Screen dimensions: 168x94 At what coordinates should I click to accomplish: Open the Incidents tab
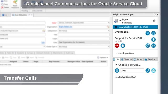(20, 53)
